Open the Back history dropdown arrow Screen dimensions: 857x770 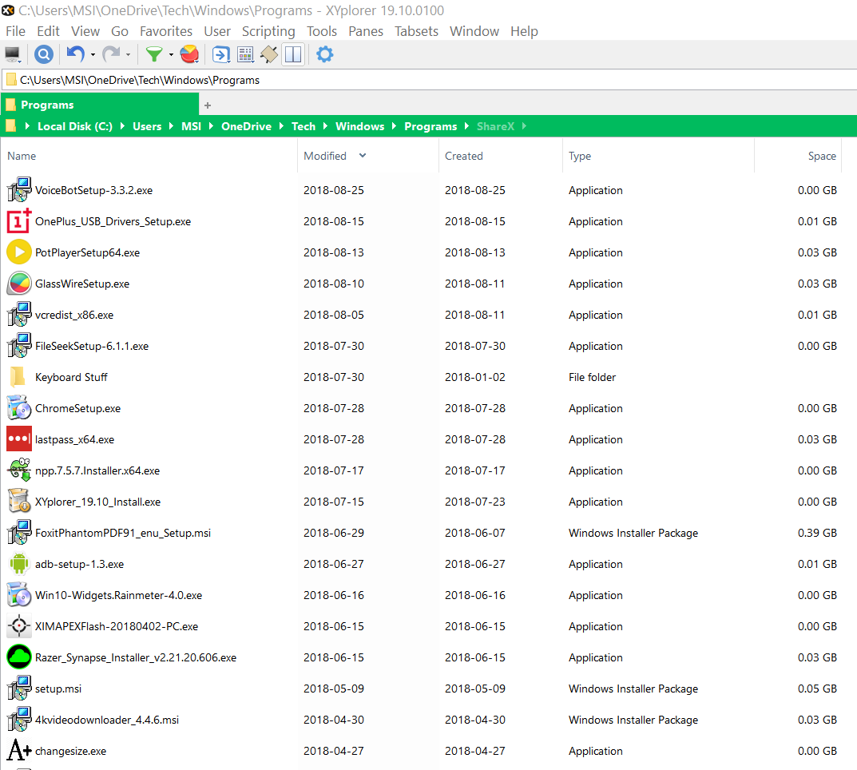[x=93, y=54]
